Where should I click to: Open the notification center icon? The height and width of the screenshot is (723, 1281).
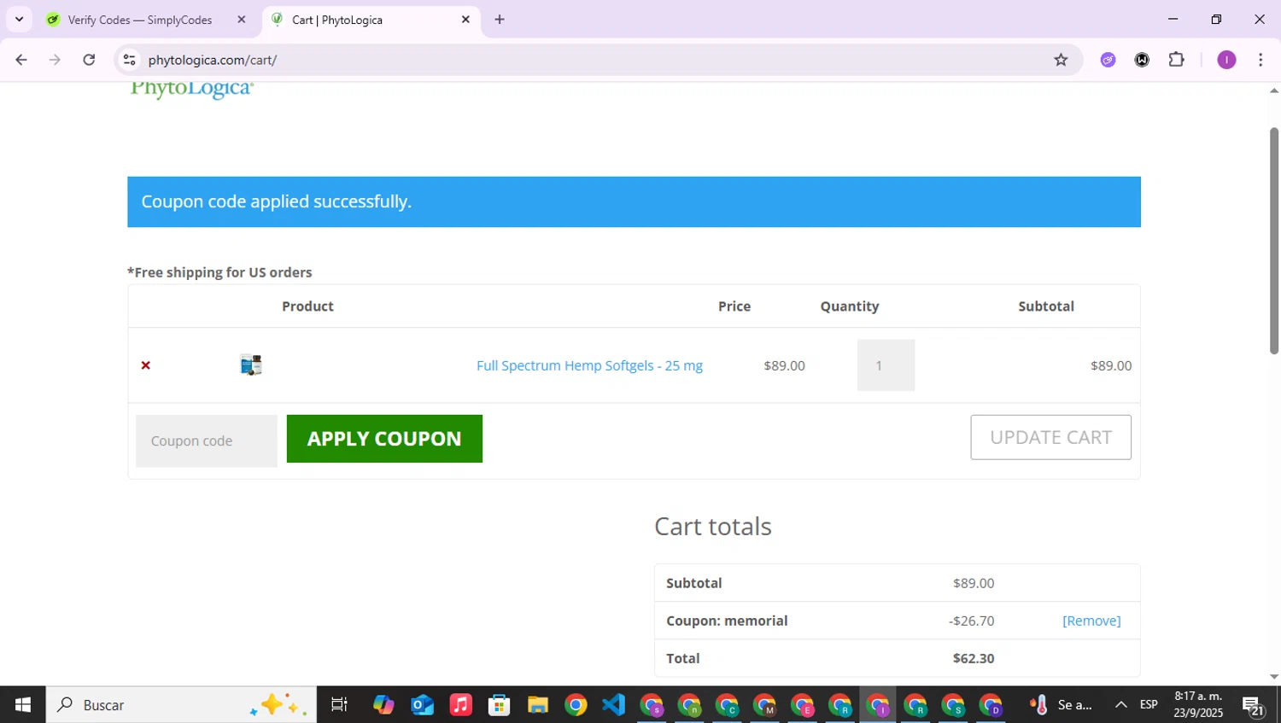click(x=1253, y=705)
